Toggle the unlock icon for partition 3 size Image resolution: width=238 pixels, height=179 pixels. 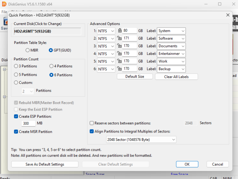coord(119,46)
